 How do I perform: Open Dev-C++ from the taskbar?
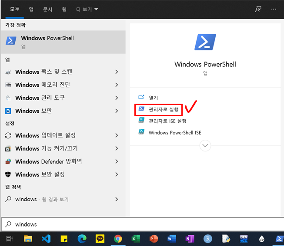[244, 239]
